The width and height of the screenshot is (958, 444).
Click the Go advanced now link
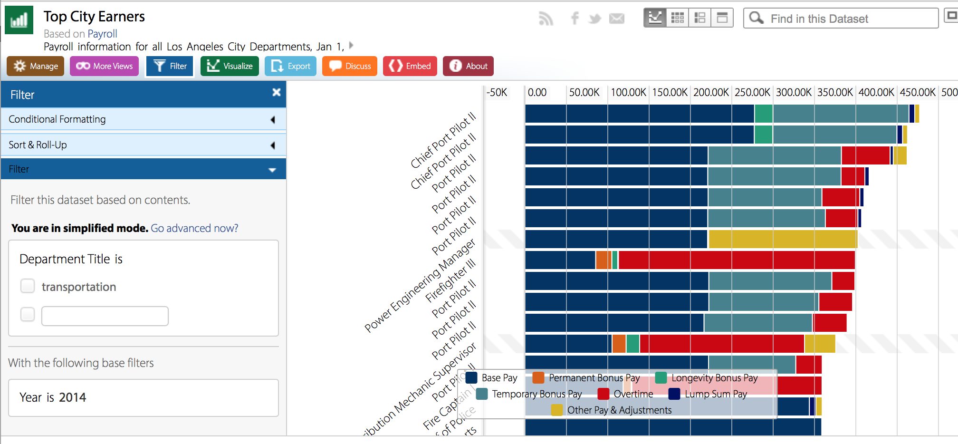click(194, 228)
